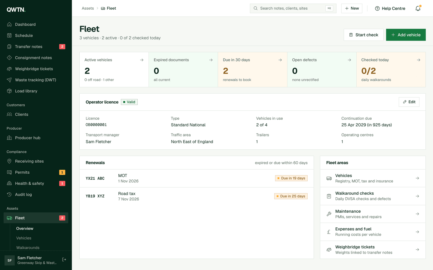The image size is (433, 270).
Task: Go to Transfer notes
Action: (x=36, y=46)
